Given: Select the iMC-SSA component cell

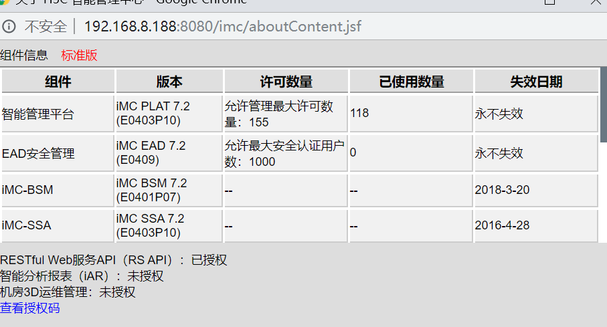Looking at the screenshot, I should pos(58,225).
